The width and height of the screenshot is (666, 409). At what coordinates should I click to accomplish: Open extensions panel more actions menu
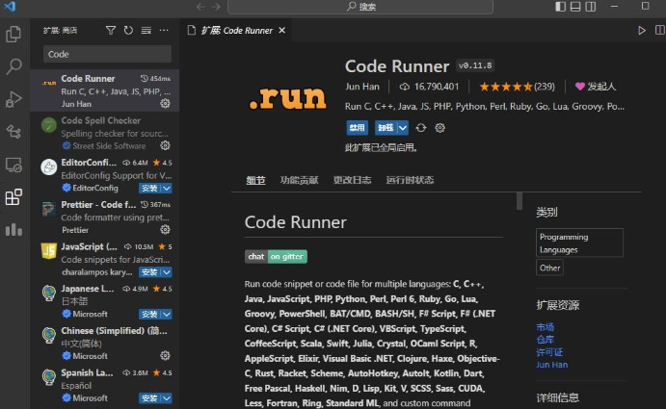164,30
